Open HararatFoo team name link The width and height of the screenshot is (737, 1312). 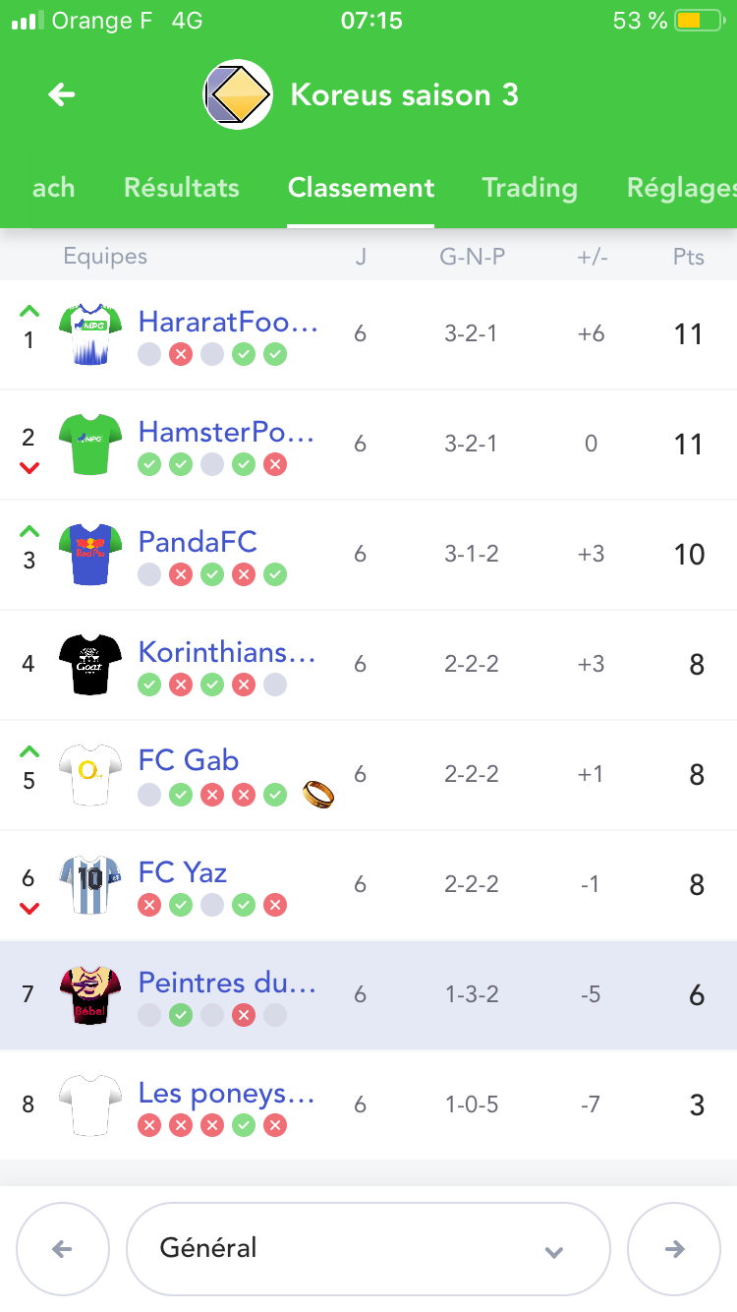tap(229, 322)
